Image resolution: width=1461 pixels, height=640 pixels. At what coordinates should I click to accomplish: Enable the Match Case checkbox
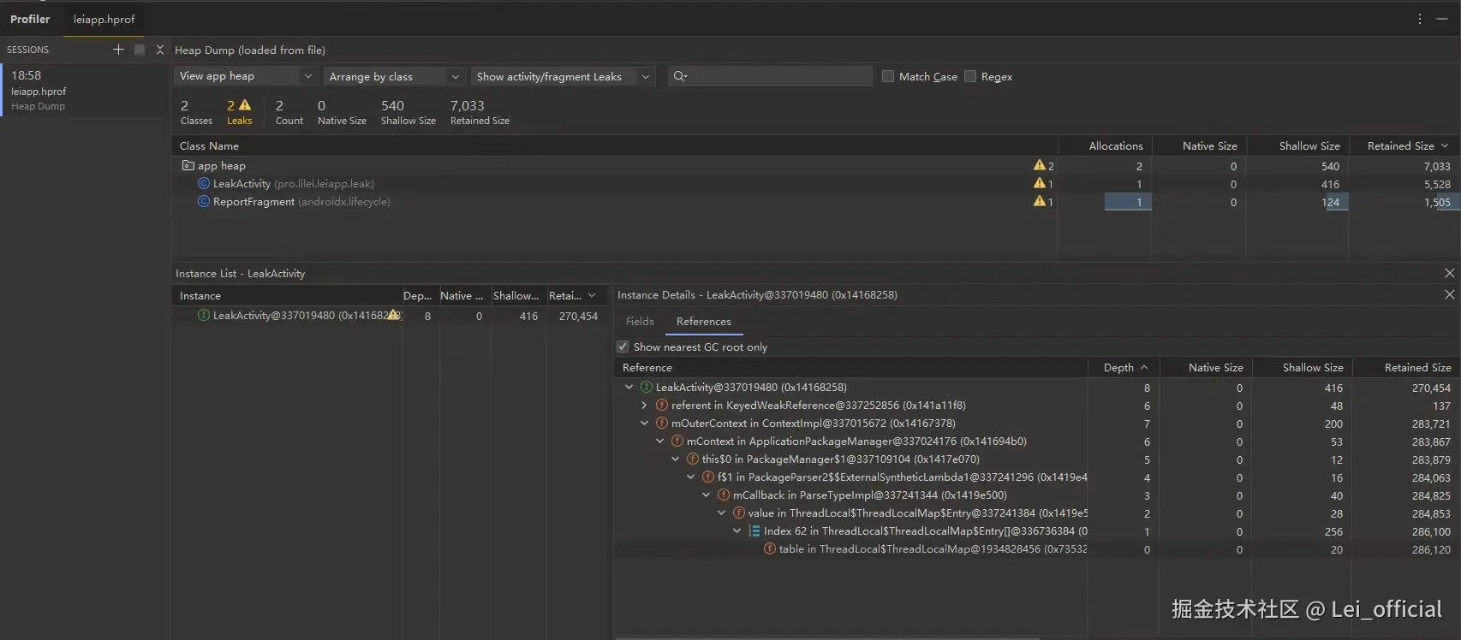(888, 76)
